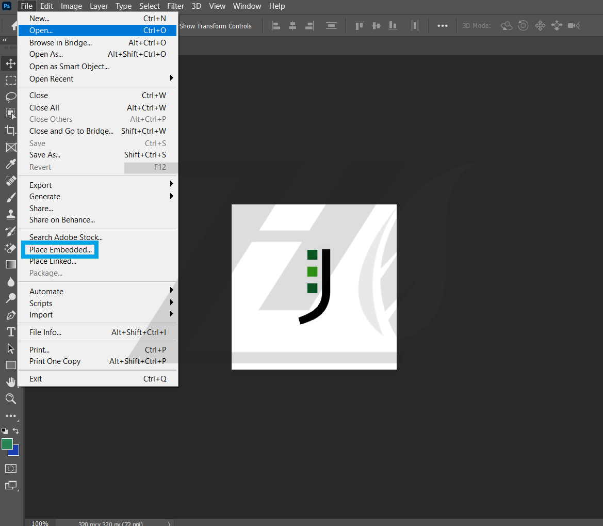Open the Filter menu
Screen dimensions: 603x526
point(176,6)
